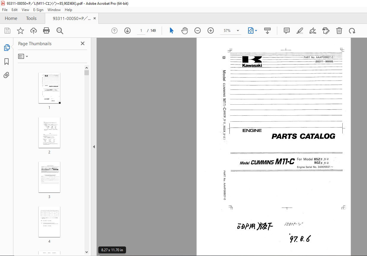Switch to the Home tab
The image size is (367, 256).
[11, 18]
